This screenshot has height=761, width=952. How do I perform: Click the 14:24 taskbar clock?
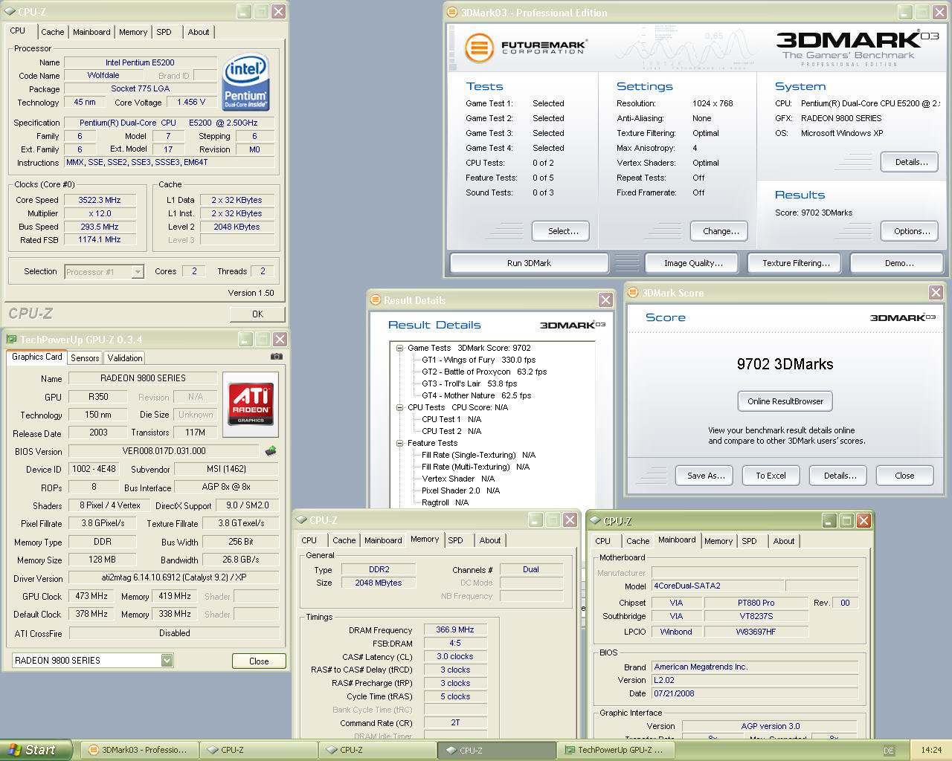coord(931,750)
